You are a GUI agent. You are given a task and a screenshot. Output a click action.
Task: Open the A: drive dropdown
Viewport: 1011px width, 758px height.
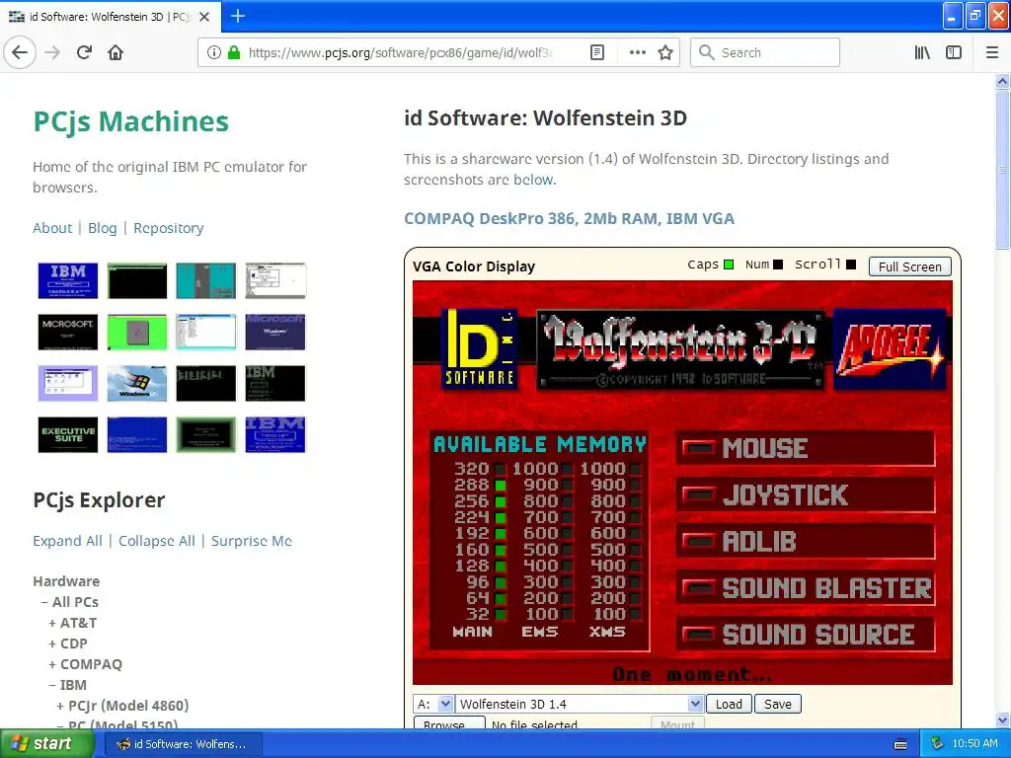(x=433, y=704)
